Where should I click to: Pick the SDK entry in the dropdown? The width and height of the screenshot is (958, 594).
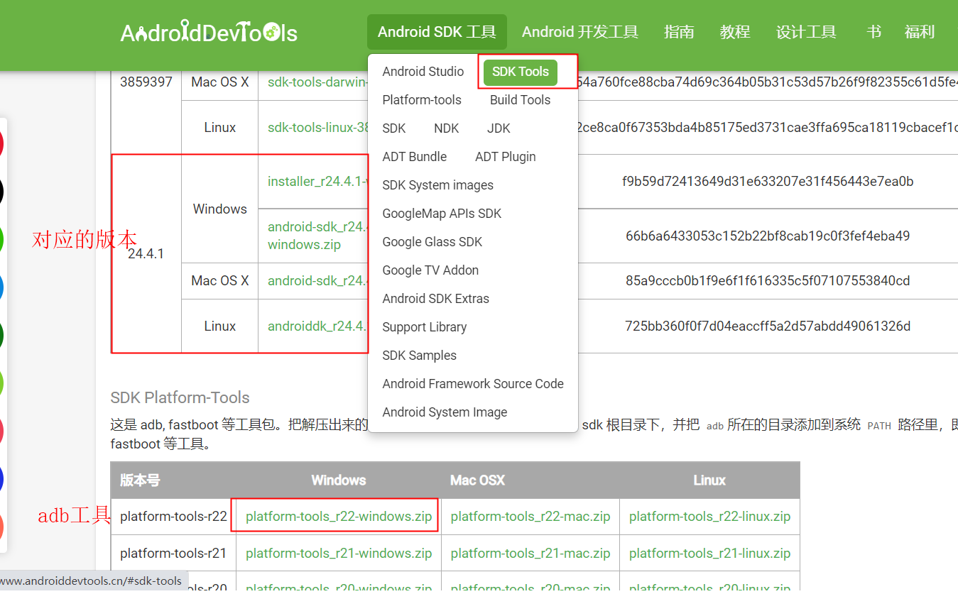394,128
